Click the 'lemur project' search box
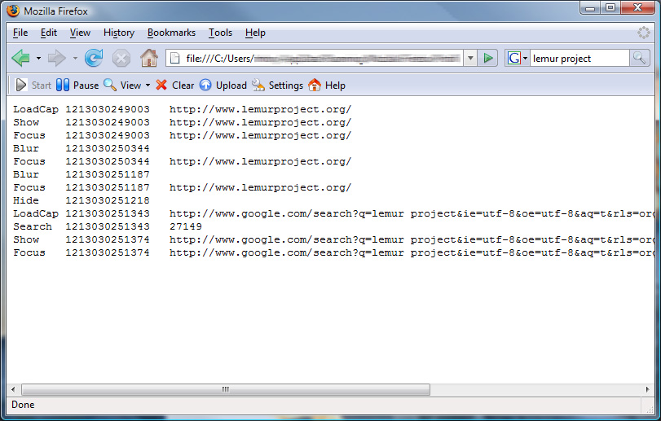Image resolution: width=661 pixels, height=421 pixels. (579, 58)
